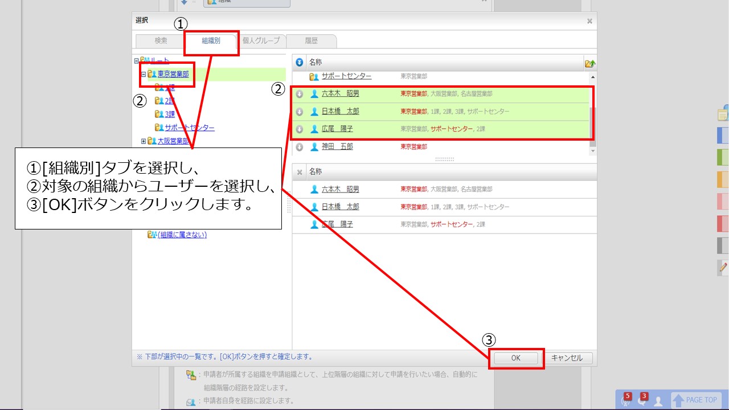This screenshot has width=729, height=410.
Task: Click the PAGE TOP button
Action: 695,400
